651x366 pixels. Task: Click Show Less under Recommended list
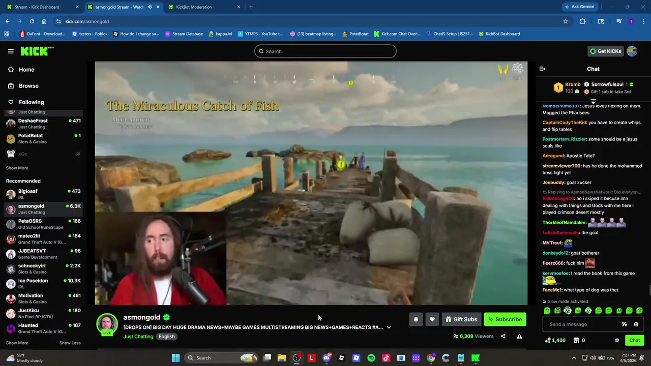(x=70, y=343)
